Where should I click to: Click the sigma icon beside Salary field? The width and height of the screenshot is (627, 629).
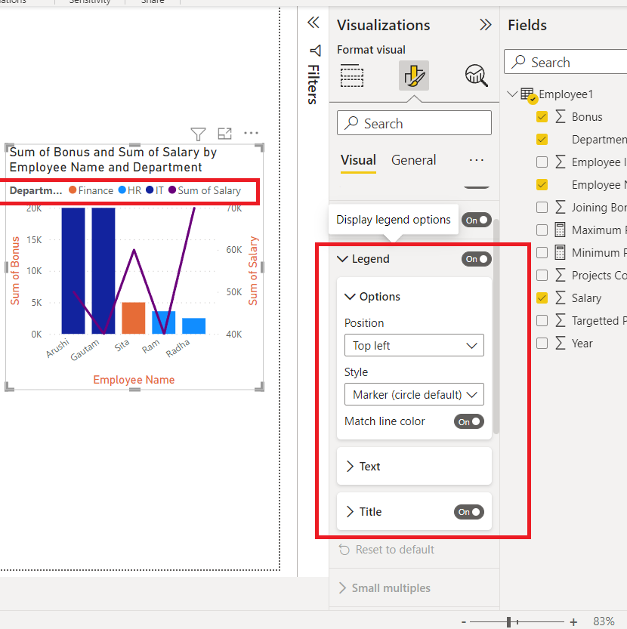[561, 298]
